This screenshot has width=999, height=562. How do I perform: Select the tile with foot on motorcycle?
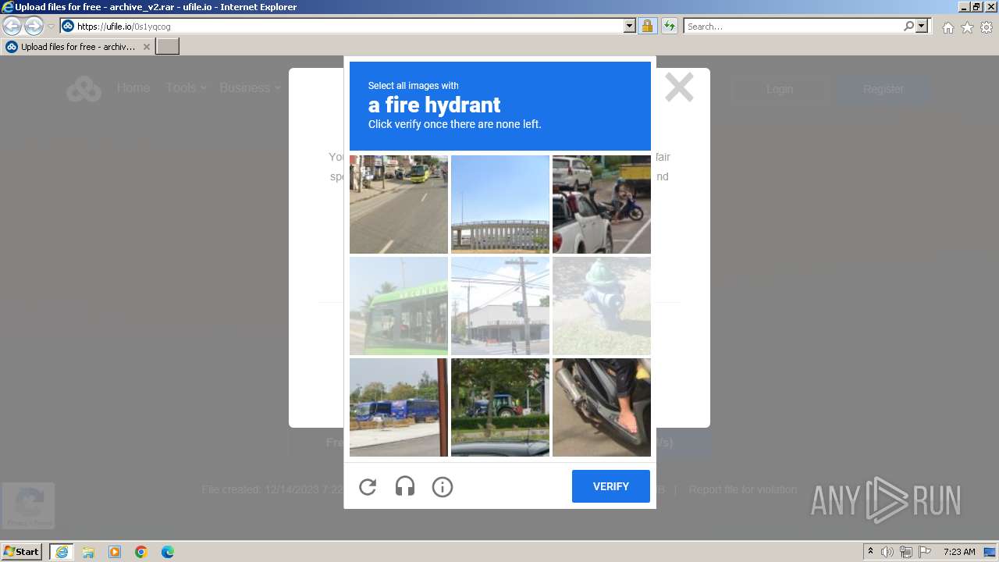(602, 407)
